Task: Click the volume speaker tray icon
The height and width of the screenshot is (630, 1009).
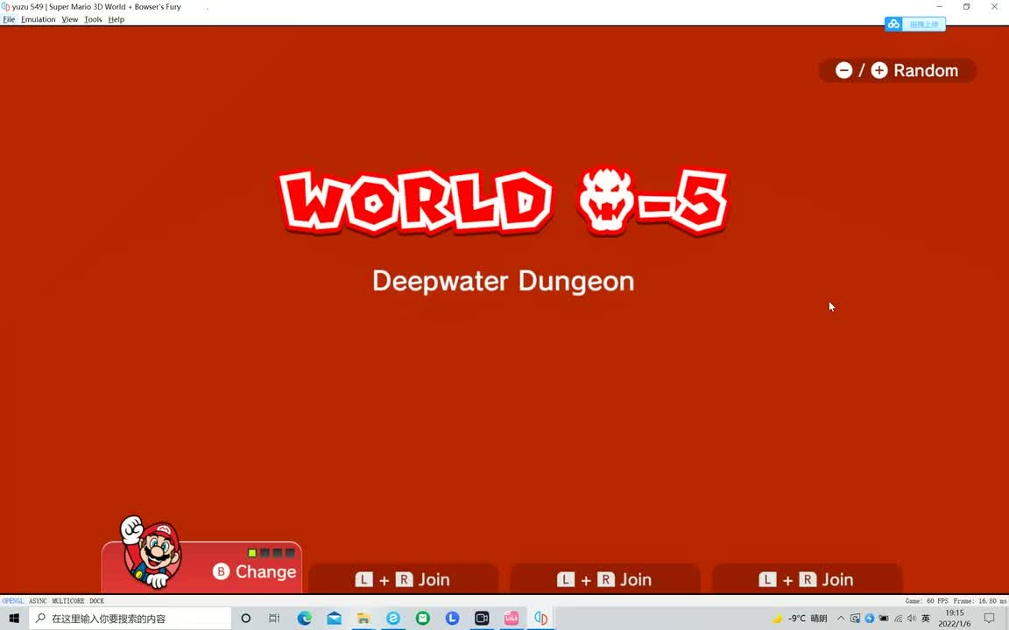Action: tap(911, 619)
